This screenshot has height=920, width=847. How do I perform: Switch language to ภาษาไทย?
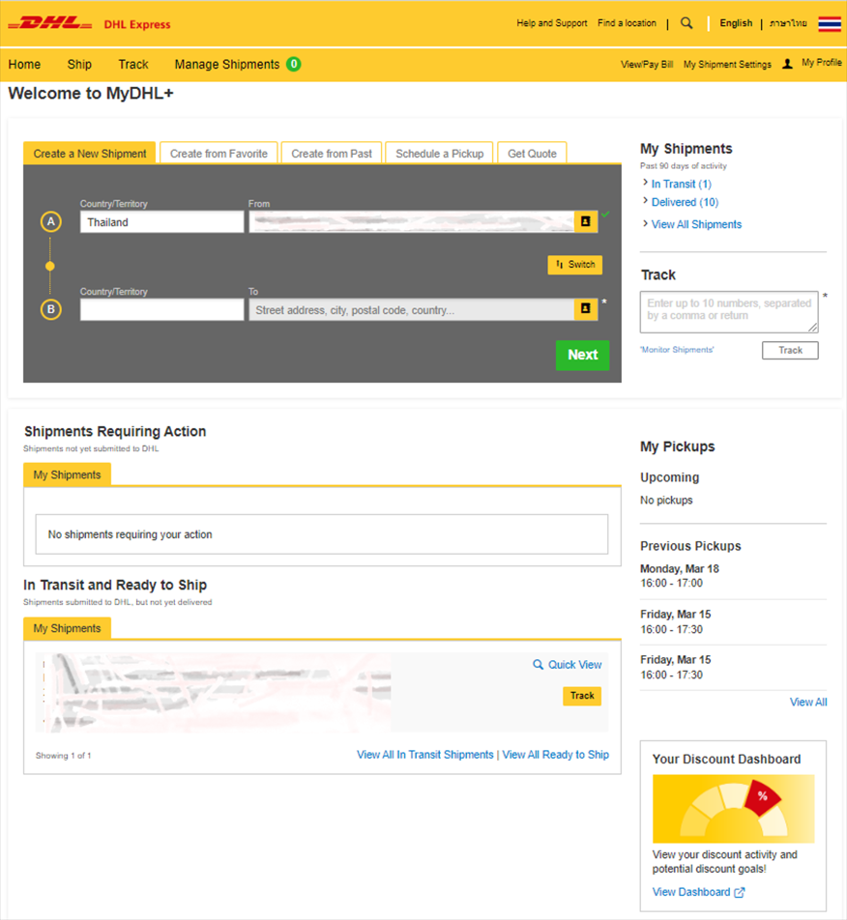pos(788,23)
